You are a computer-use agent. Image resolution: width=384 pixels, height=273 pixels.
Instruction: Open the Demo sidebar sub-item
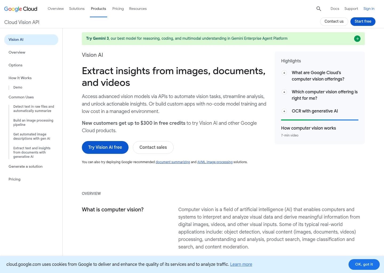coord(18,87)
